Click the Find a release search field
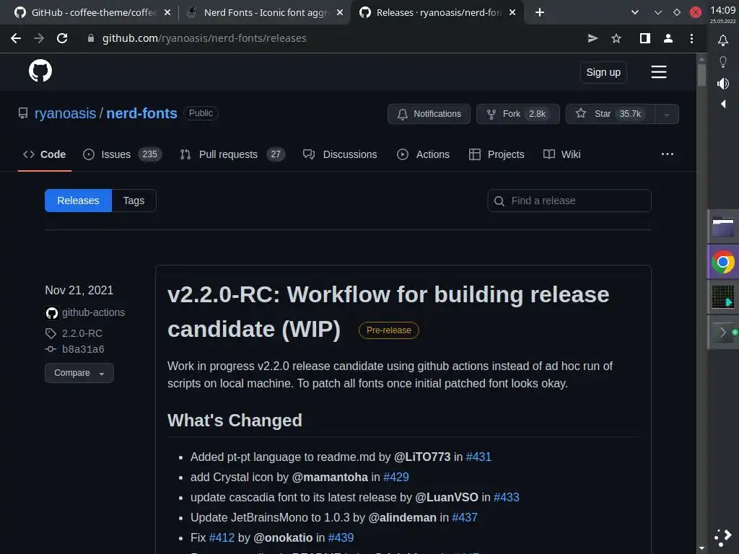 [x=569, y=201]
